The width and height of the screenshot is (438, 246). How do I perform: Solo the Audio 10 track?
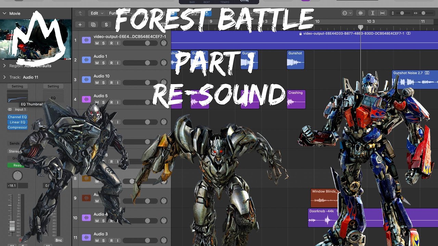click(x=103, y=83)
